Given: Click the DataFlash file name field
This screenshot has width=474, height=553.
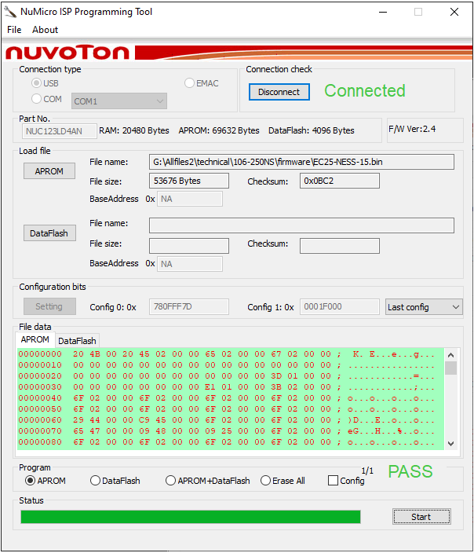Looking at the screenshot, I should [301, 225].
